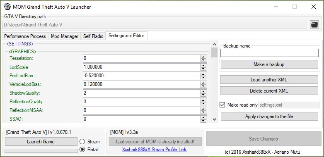Screen dimensions: 324x157
Task: Select the Steam radio button
Action: pyautogui.click(x=82, y=142)
